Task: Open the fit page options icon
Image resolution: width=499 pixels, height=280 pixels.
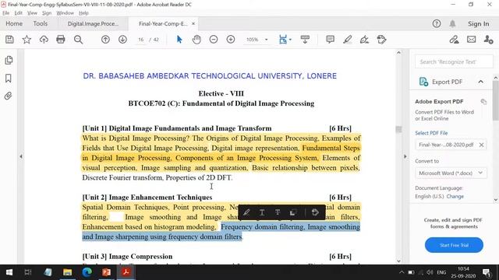Action: [x=283, y=40]
